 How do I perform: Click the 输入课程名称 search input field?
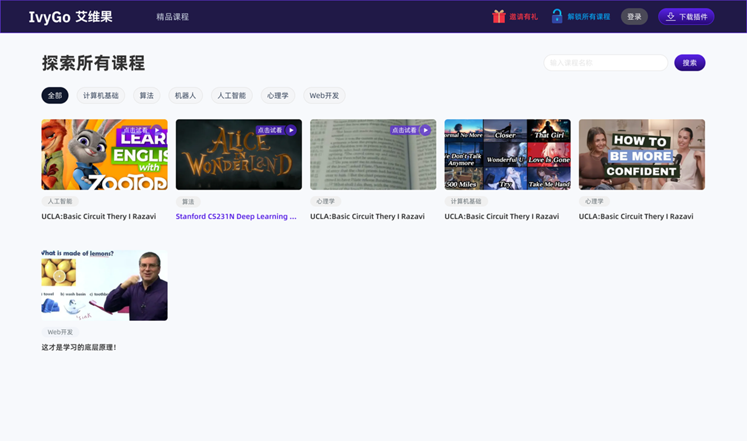coord(605,62)
